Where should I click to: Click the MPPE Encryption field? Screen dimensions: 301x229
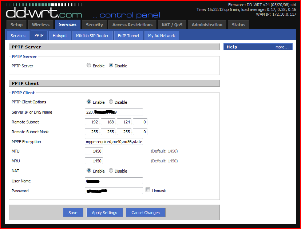114,142
